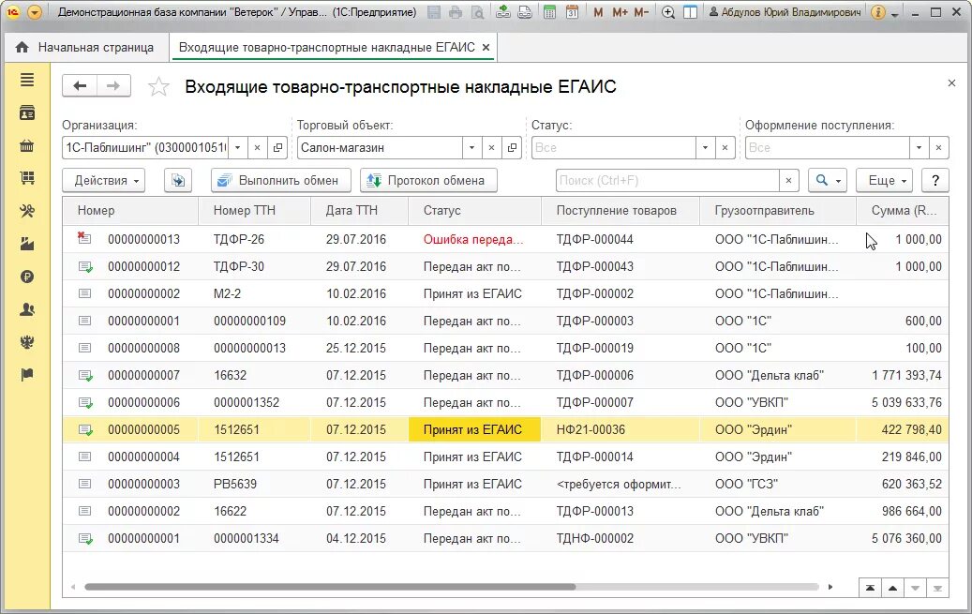This screenshot has width=972, height=614.
Task: Expand the small arrow next to info icon
Action: tap(894, 15)
